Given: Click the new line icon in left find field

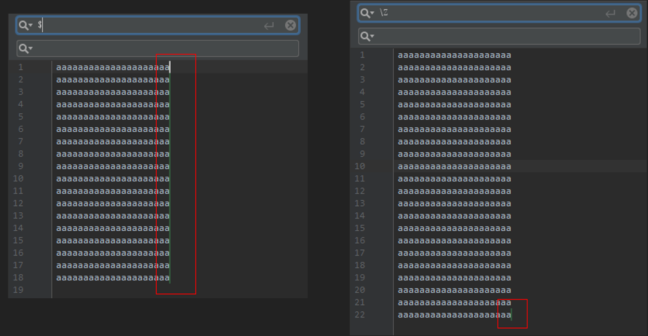Looking at the screenshot, I should coord(269,26).
